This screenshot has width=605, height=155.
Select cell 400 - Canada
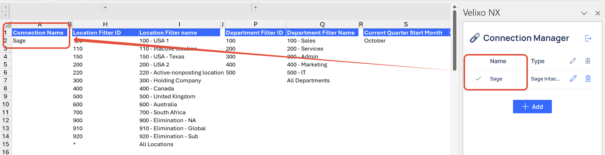pos(179,88)
